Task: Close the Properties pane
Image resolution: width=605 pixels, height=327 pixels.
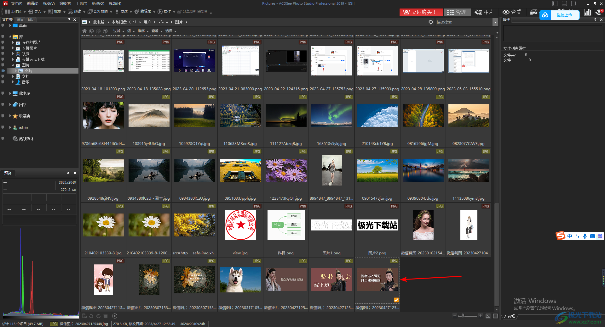Action: [x=601, y=19]
